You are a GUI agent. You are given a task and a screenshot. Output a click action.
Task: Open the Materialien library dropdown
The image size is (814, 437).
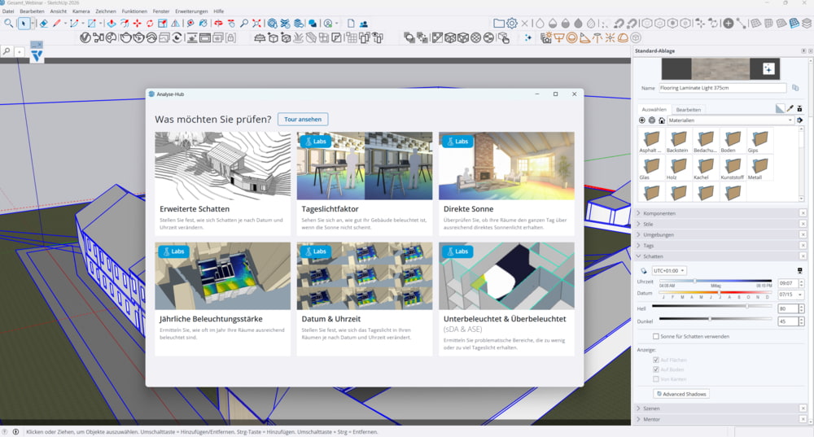tap(730, 120)
